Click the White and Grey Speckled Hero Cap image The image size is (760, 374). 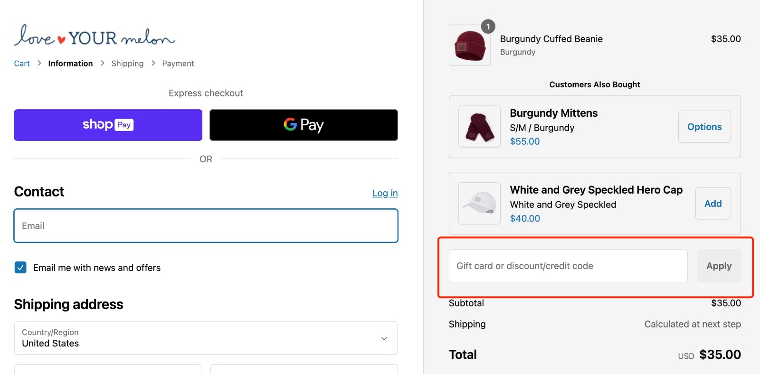[x=479, y=204]
